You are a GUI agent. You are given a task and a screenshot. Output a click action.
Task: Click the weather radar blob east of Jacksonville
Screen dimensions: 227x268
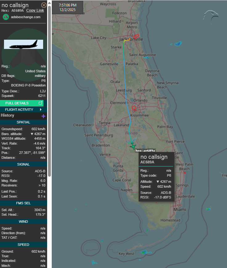178,44
